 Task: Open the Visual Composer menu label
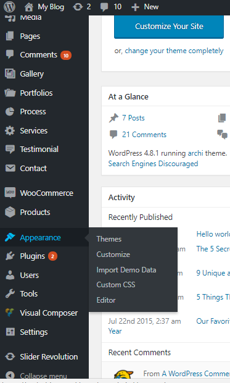[x=49, y=313]
